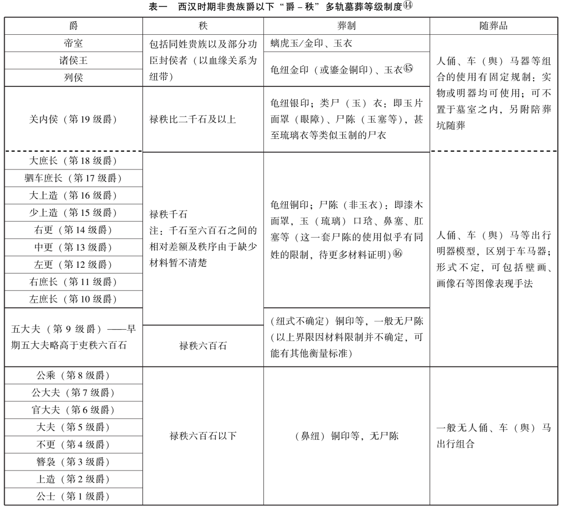Viewport: 561px width, 509px height.
Task: Click the 五大夫 (第9级爵) cell
Action: click(73, 337)
